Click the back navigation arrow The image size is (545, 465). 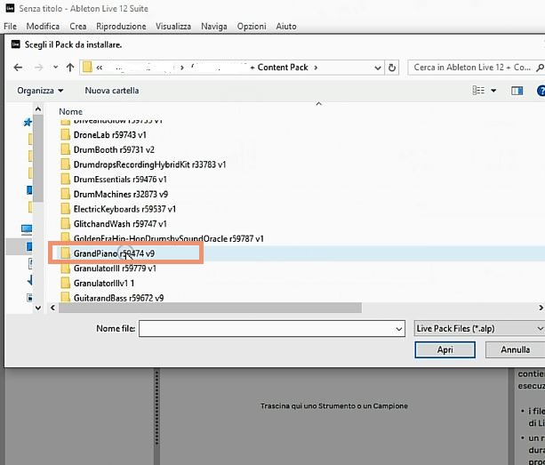[x=18, y=67]
